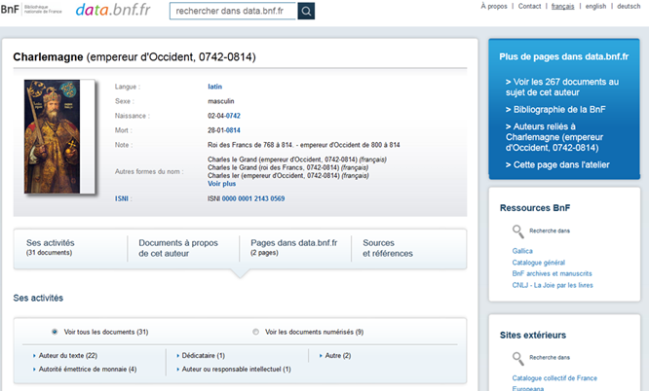
Task: Open 'Catalogue collectif de France' link
Action: click(x=554, y=377)
